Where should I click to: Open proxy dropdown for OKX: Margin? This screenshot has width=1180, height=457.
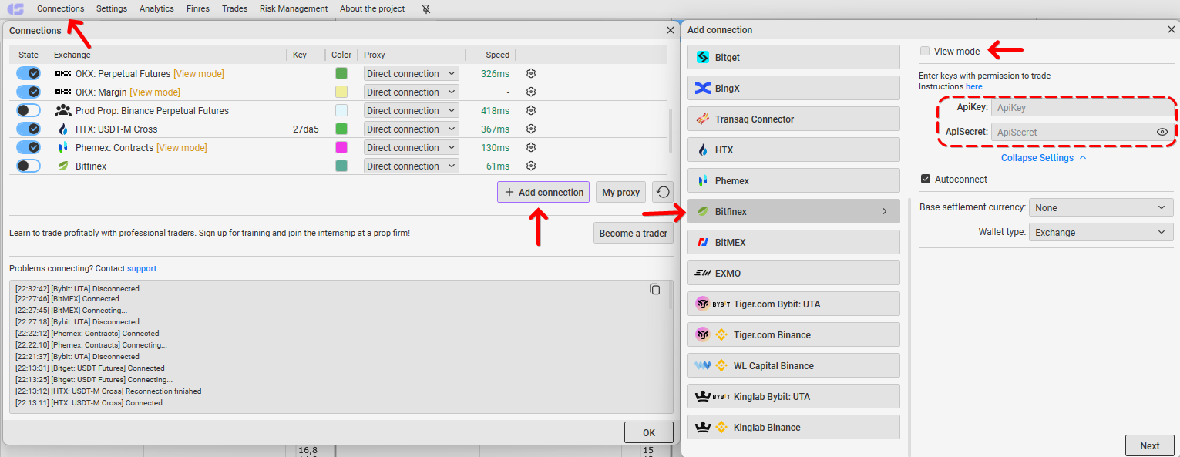pyautogui.click(x=411, y=92)
